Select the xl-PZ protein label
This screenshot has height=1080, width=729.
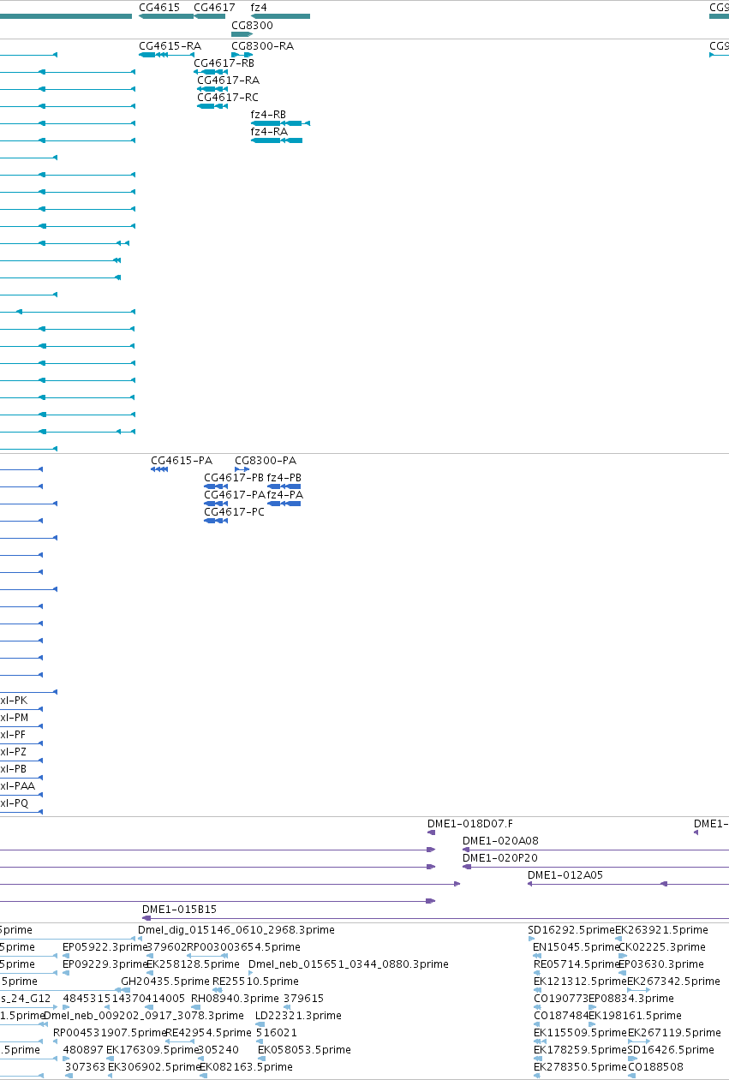13,752
